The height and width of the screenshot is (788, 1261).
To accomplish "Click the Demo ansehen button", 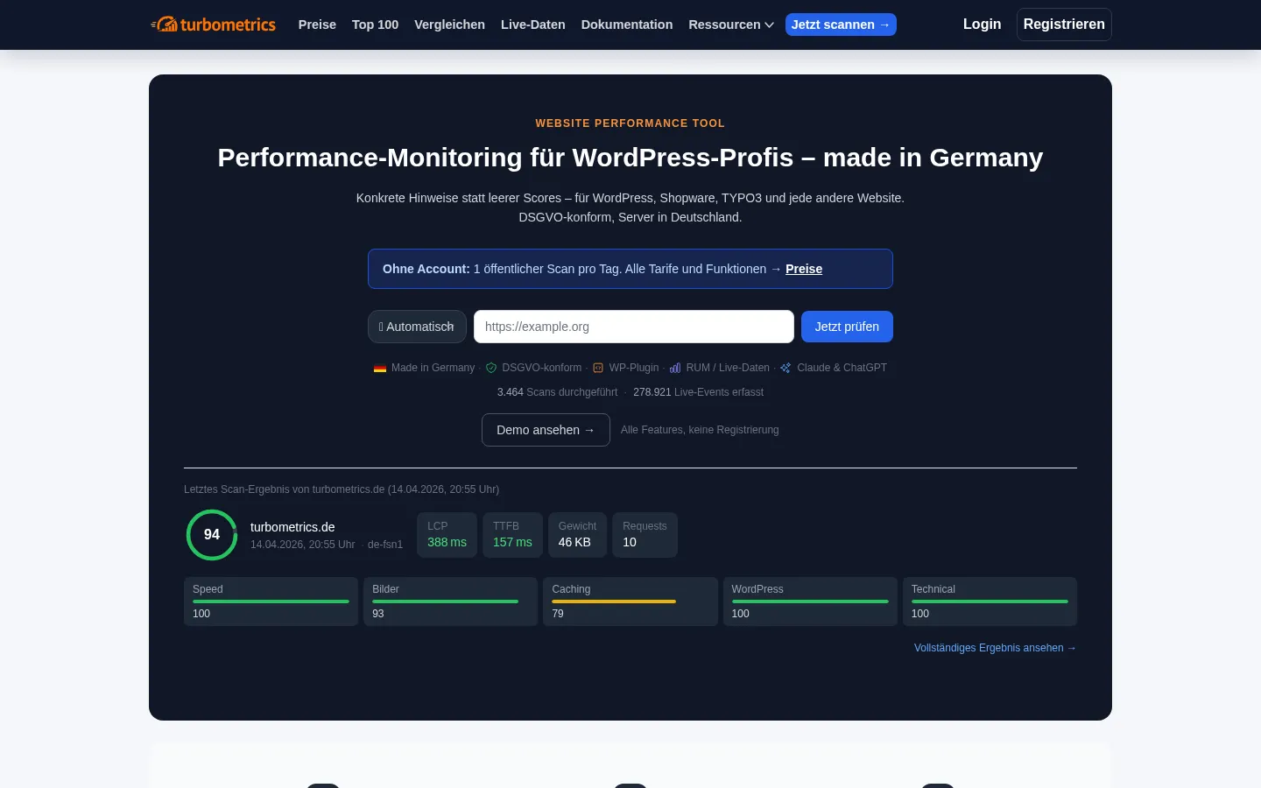I will pos(546,430).
